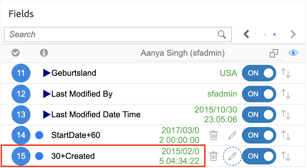
Task: Disable the 30+Created field switch
Action: click(259, 156)
